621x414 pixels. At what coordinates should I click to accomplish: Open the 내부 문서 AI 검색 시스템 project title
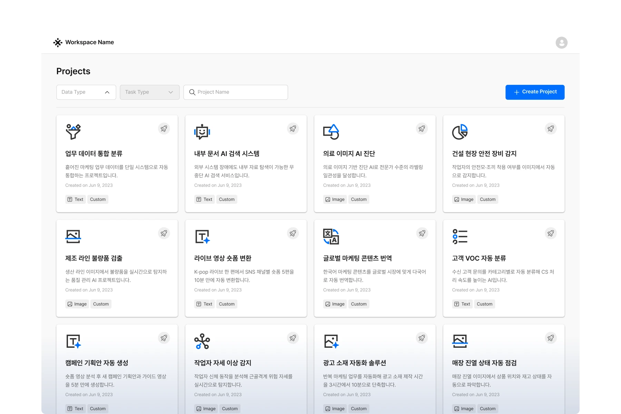tap(227, 154)
